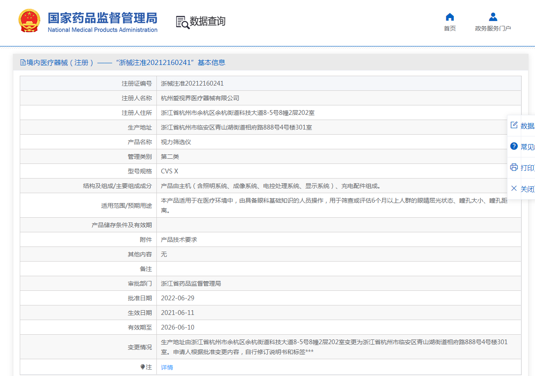Select the 政务服务门户 menu label
535x376 pixels.
[493, 28]
